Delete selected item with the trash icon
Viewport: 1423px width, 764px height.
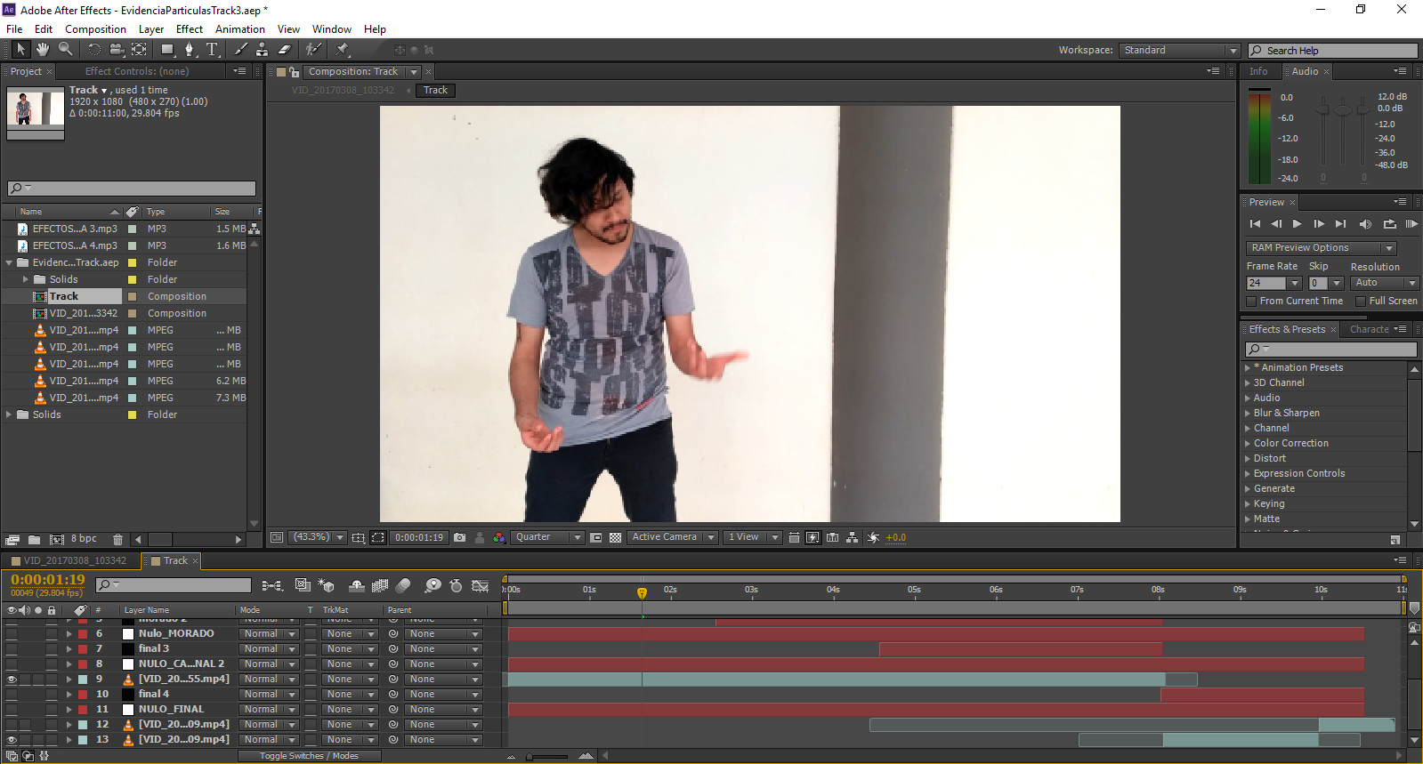point(117,539)
